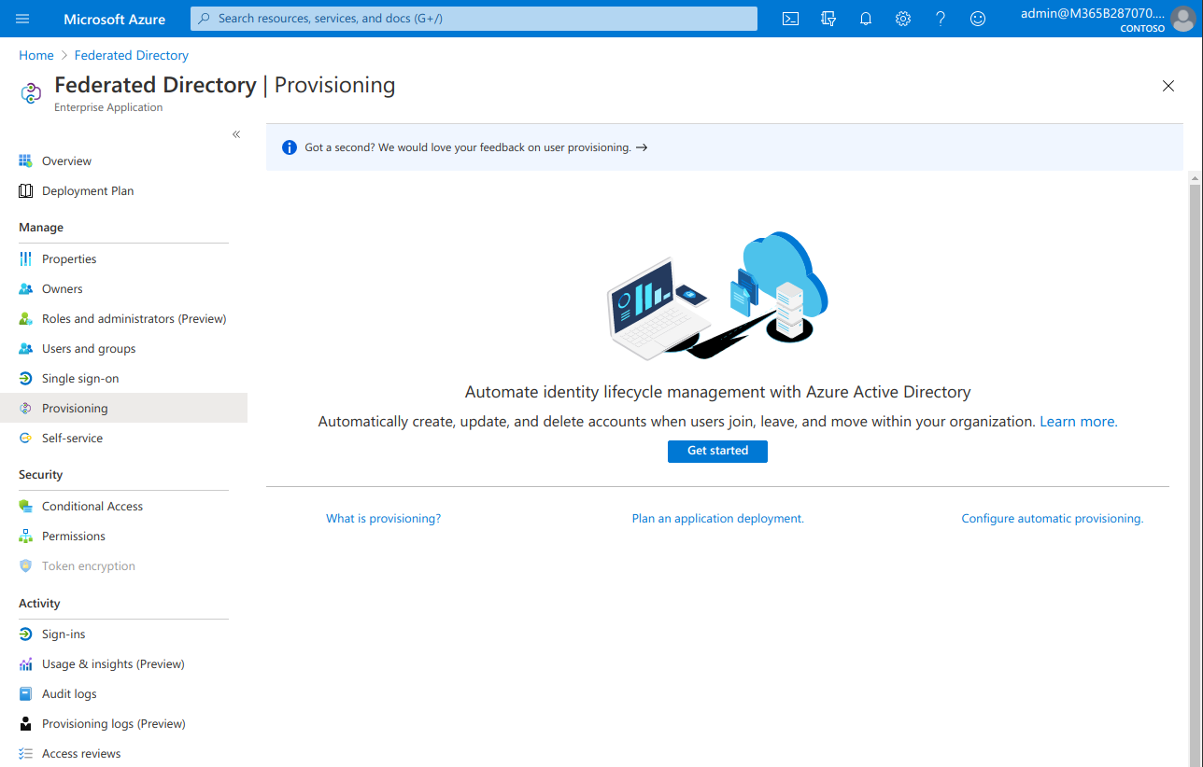1203x767 pixels.
Task: Follow the feedback banner arrow
Action: 641,147
